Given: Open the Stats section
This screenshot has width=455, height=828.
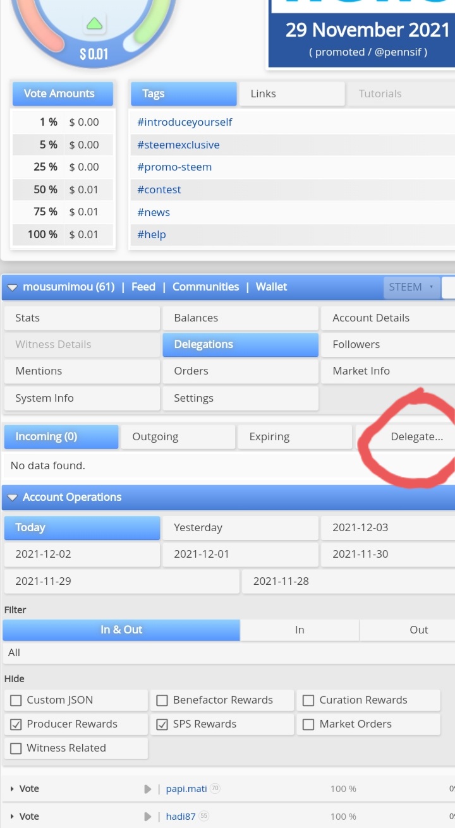Looking at the screenshot, I should [x=82, y=318].
